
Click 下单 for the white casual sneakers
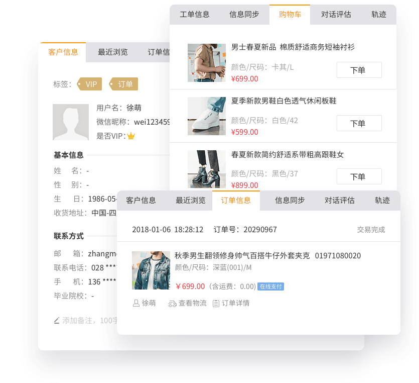point(359,123)
